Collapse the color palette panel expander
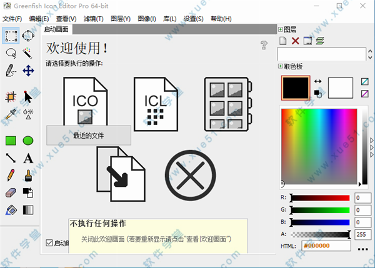The image size is (375, 268). (x=280, y=66)
